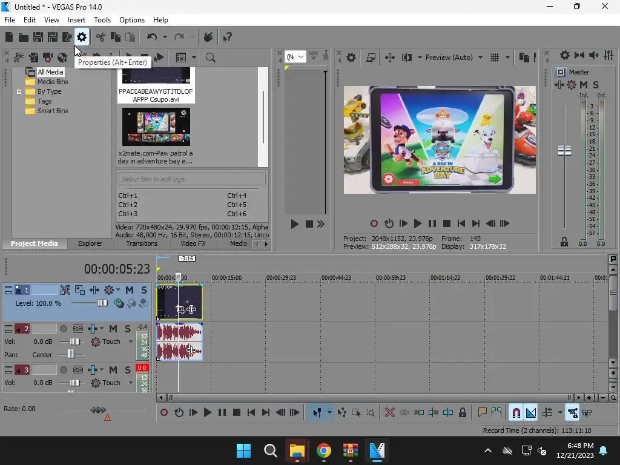The image size is (620, 465).
Task: Click the Track 2 Pan slider
Action: [71, 354]
